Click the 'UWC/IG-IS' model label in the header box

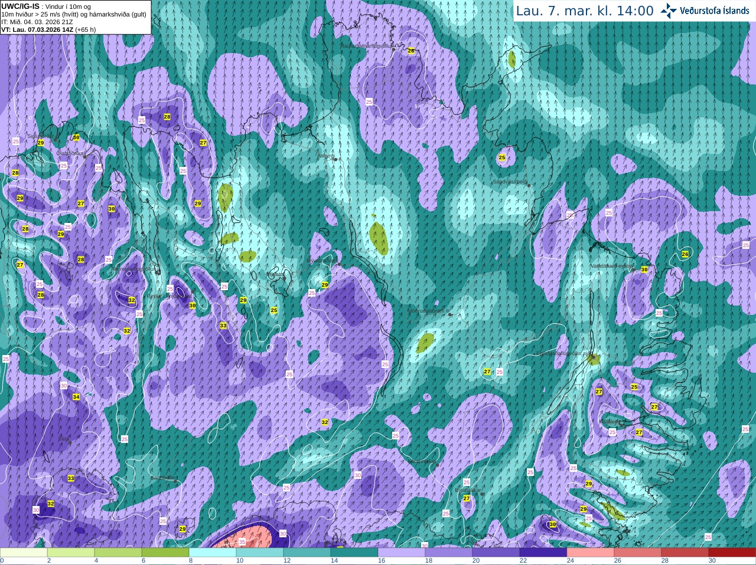(20, 6)
